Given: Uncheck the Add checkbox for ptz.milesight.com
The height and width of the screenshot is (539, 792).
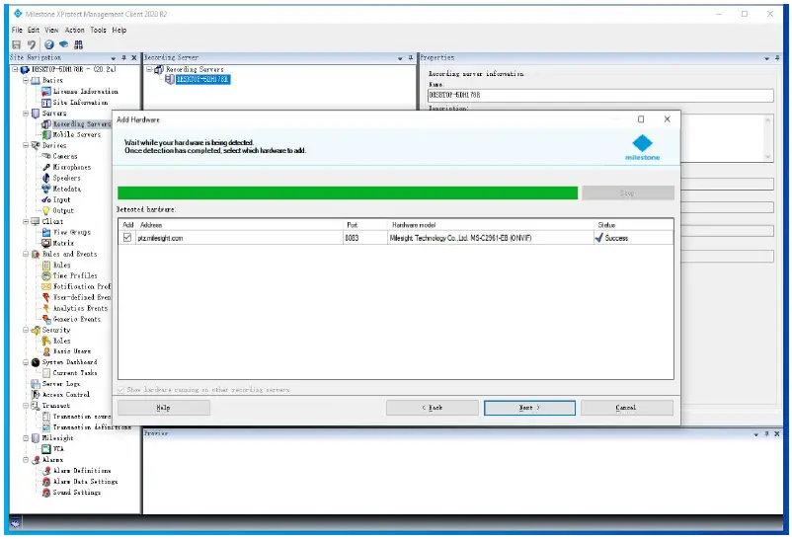Looking at the screenshot, I should (127, 238).
